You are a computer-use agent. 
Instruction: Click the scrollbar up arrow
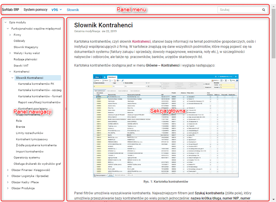coord(273,7)
